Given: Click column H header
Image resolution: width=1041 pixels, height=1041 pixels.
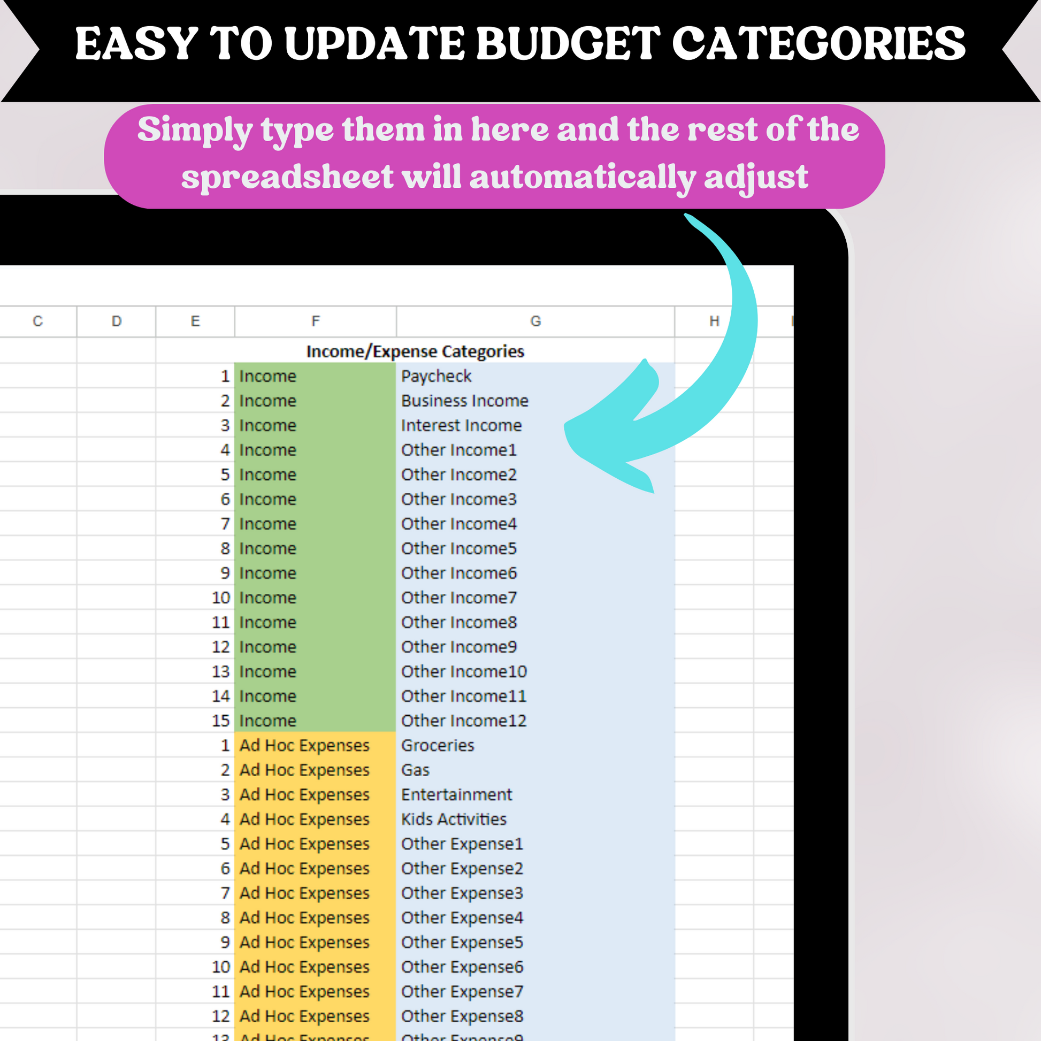Looking at the screenshot, I should [714, 321].
